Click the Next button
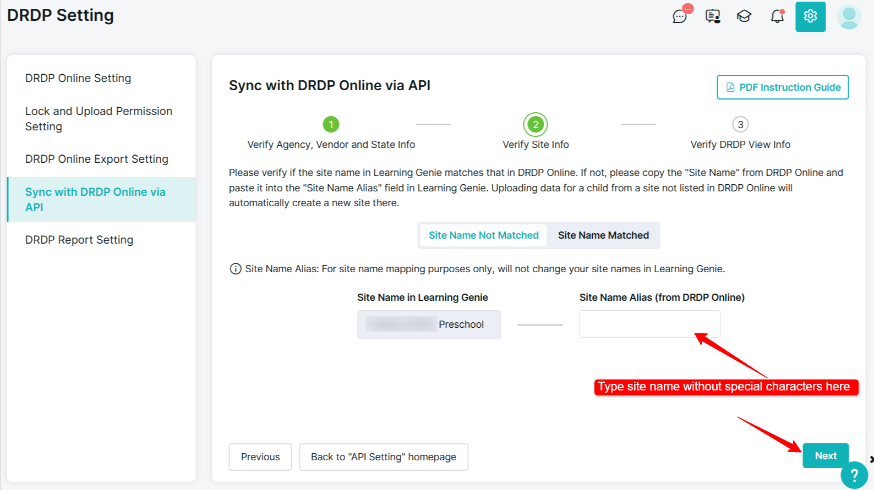The width and height of the screenshot is (874, 490). pos(826,456)
